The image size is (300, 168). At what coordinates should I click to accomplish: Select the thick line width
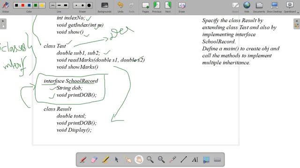click(66, 5)
